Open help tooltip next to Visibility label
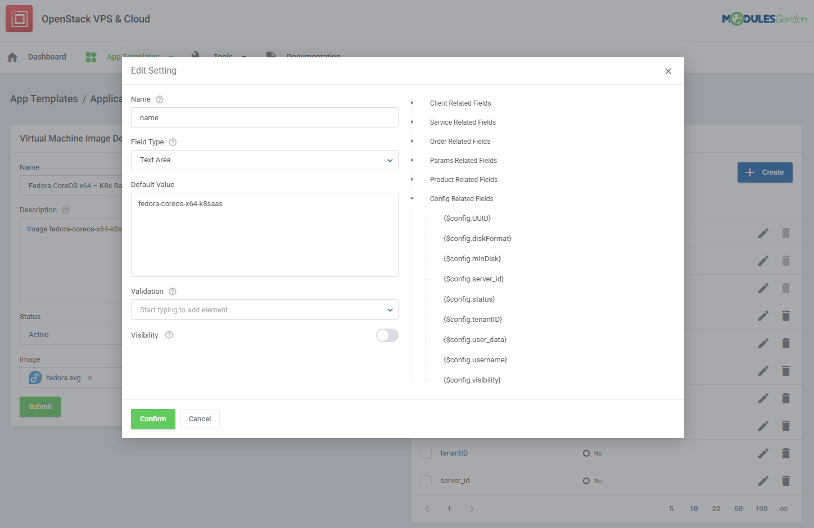814x528 pixels. [169, 335]
